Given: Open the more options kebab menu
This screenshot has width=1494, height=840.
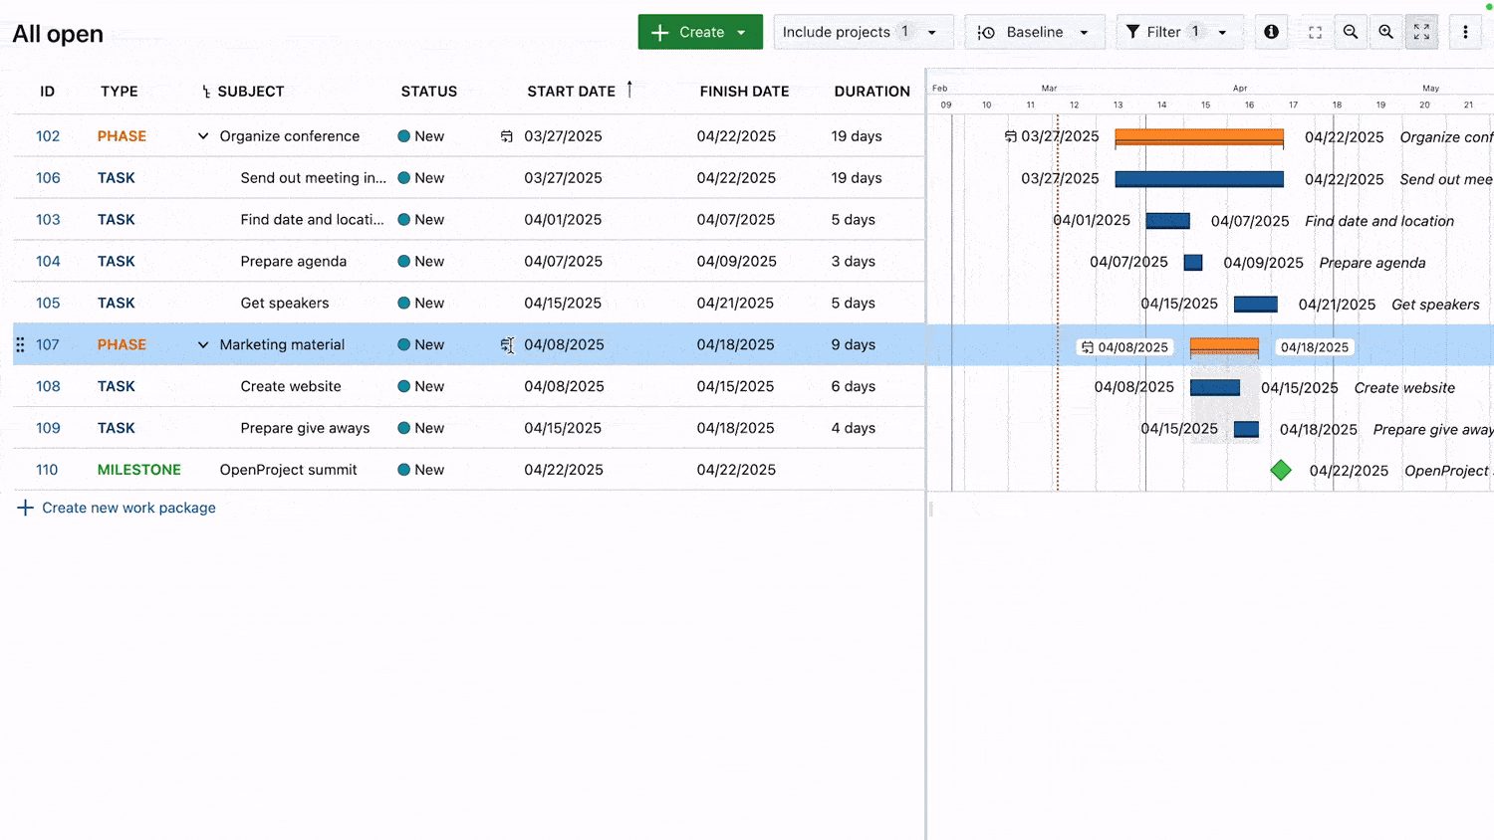Looking at the screenshot, I should (x=1465, y=31).
